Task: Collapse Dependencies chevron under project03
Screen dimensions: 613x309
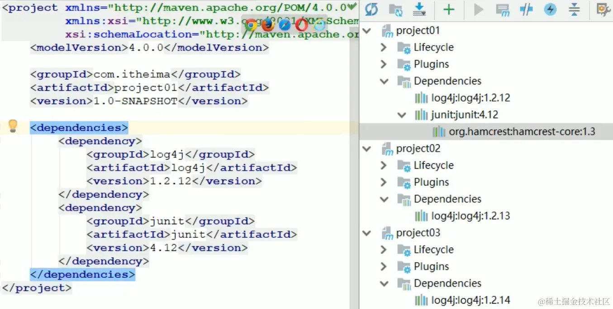Action: tap(385, 284)
